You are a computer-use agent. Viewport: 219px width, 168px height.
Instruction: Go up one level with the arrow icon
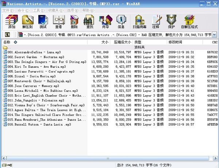click(x=7, y=35)
